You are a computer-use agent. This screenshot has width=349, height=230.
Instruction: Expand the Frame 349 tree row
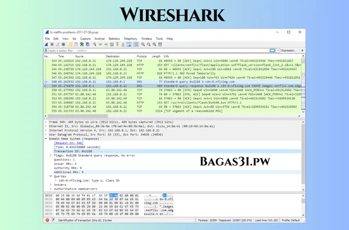[46, 122]
